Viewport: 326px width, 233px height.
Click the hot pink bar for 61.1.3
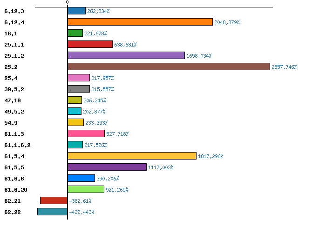tap(86, 133)
